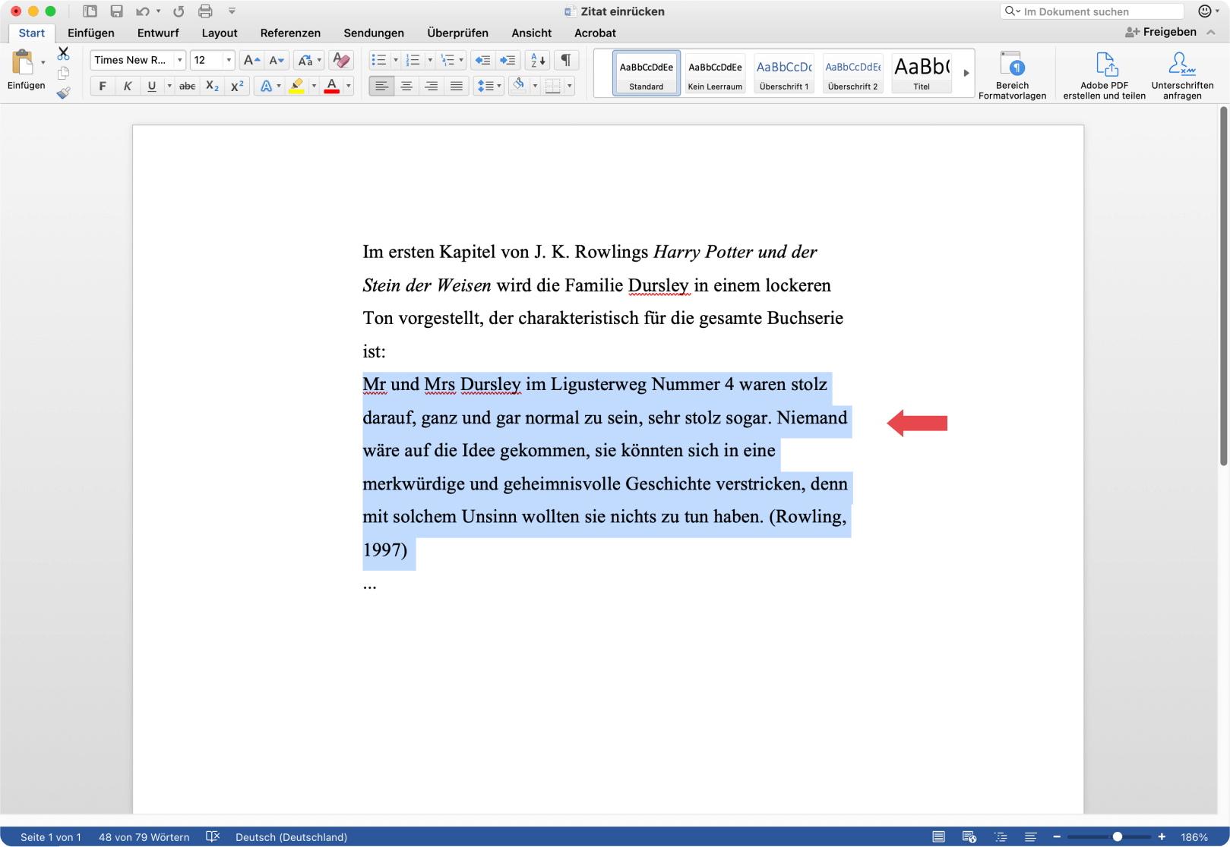
Task: Open the numbered list dropdown arrow
Action: click(429, 60)
